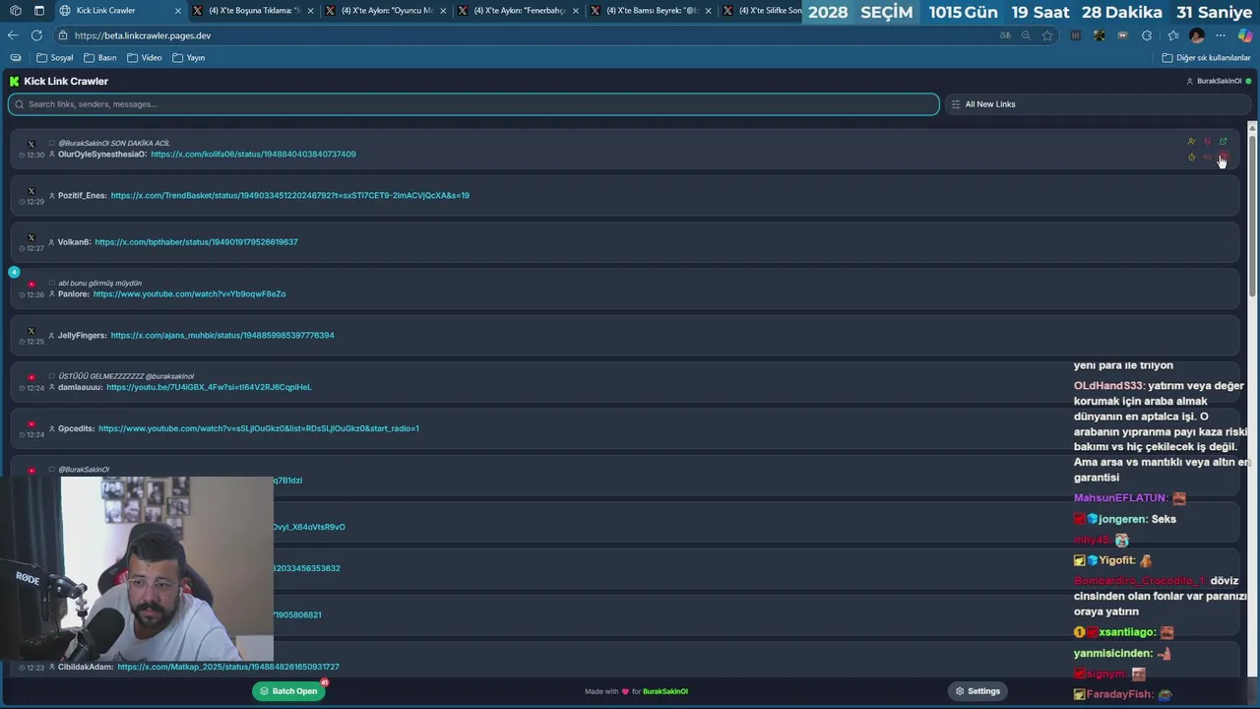Click the OLdHandS33 chat username
This screenshot has height=709, width=1260.
coord(1108,386)
